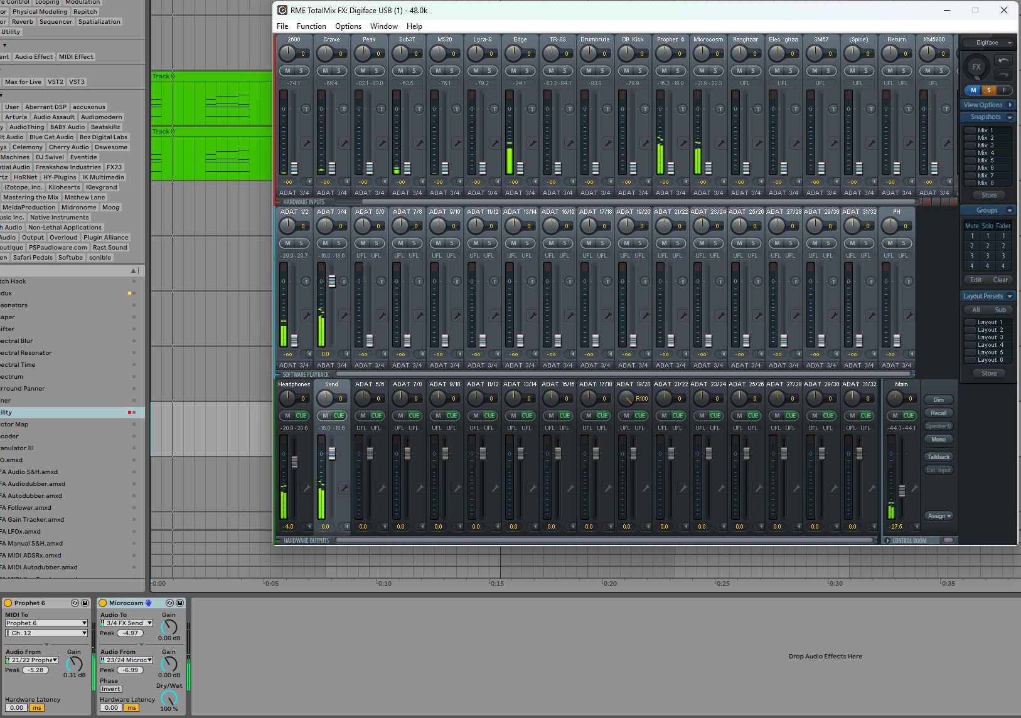Open settings wrench on Prophet 6 channel
1021x718 pixels.
point(683,144)
